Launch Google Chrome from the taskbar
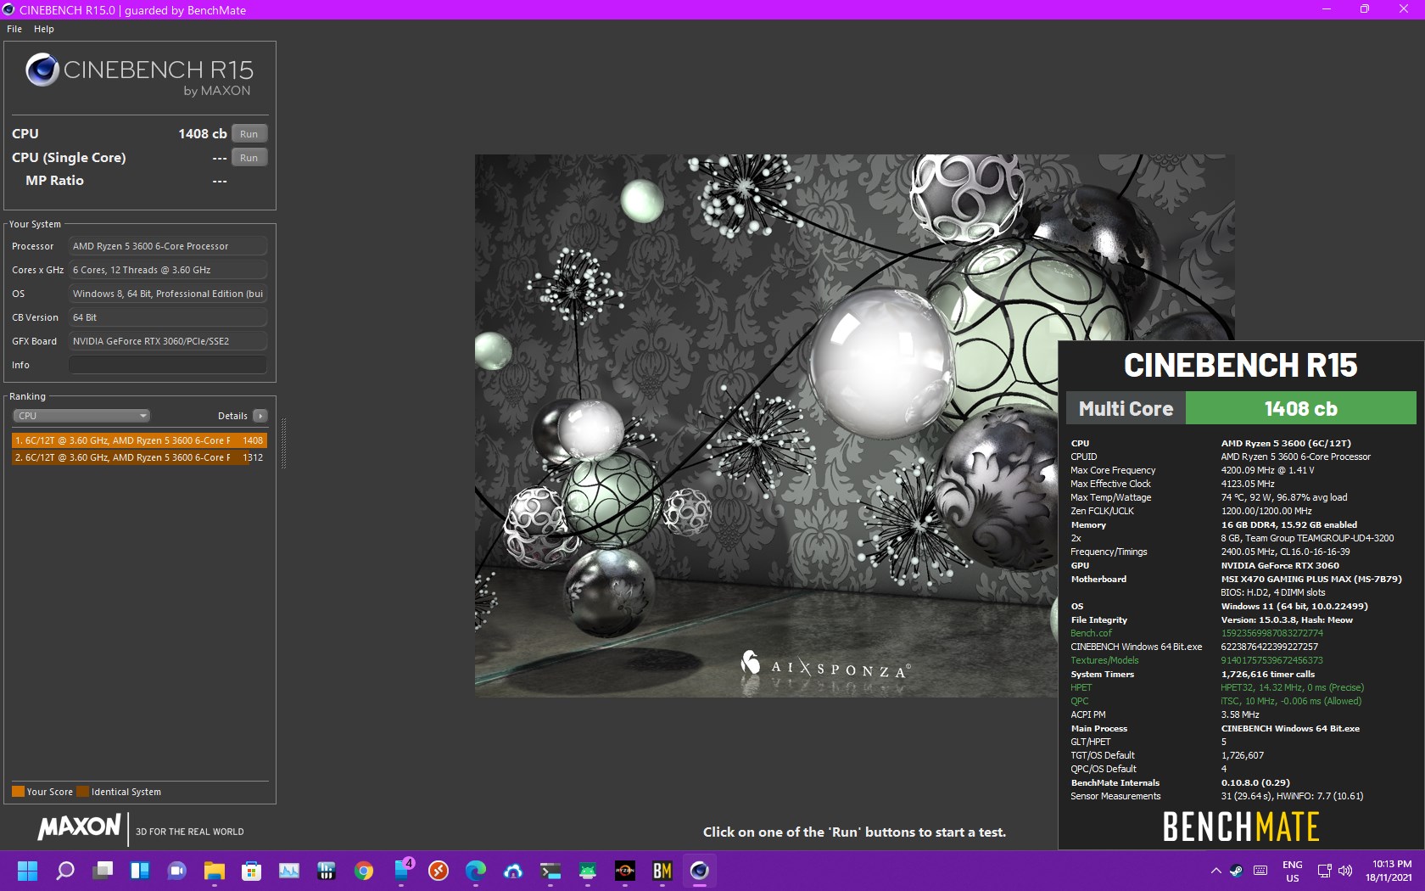This screenshot has height=891, width=1425. (x=364, y=871)
